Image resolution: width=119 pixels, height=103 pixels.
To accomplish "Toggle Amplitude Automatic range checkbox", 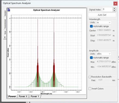I will pos(91,58).
